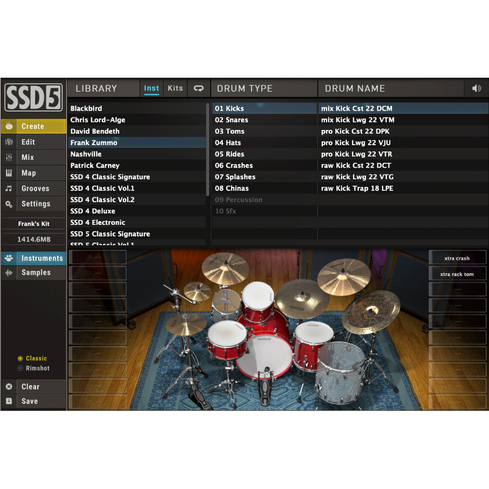
Task: Choose the 07 Splashes drum type
Action: point(264,177)
